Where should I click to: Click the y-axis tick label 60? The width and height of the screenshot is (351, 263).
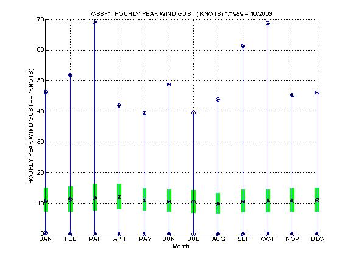coord(41,50)
